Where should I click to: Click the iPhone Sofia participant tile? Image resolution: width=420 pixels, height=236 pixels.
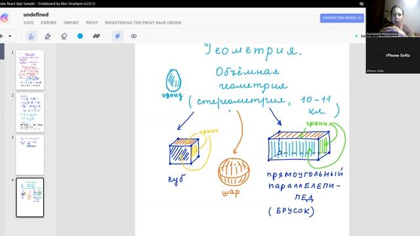[393, 55]
